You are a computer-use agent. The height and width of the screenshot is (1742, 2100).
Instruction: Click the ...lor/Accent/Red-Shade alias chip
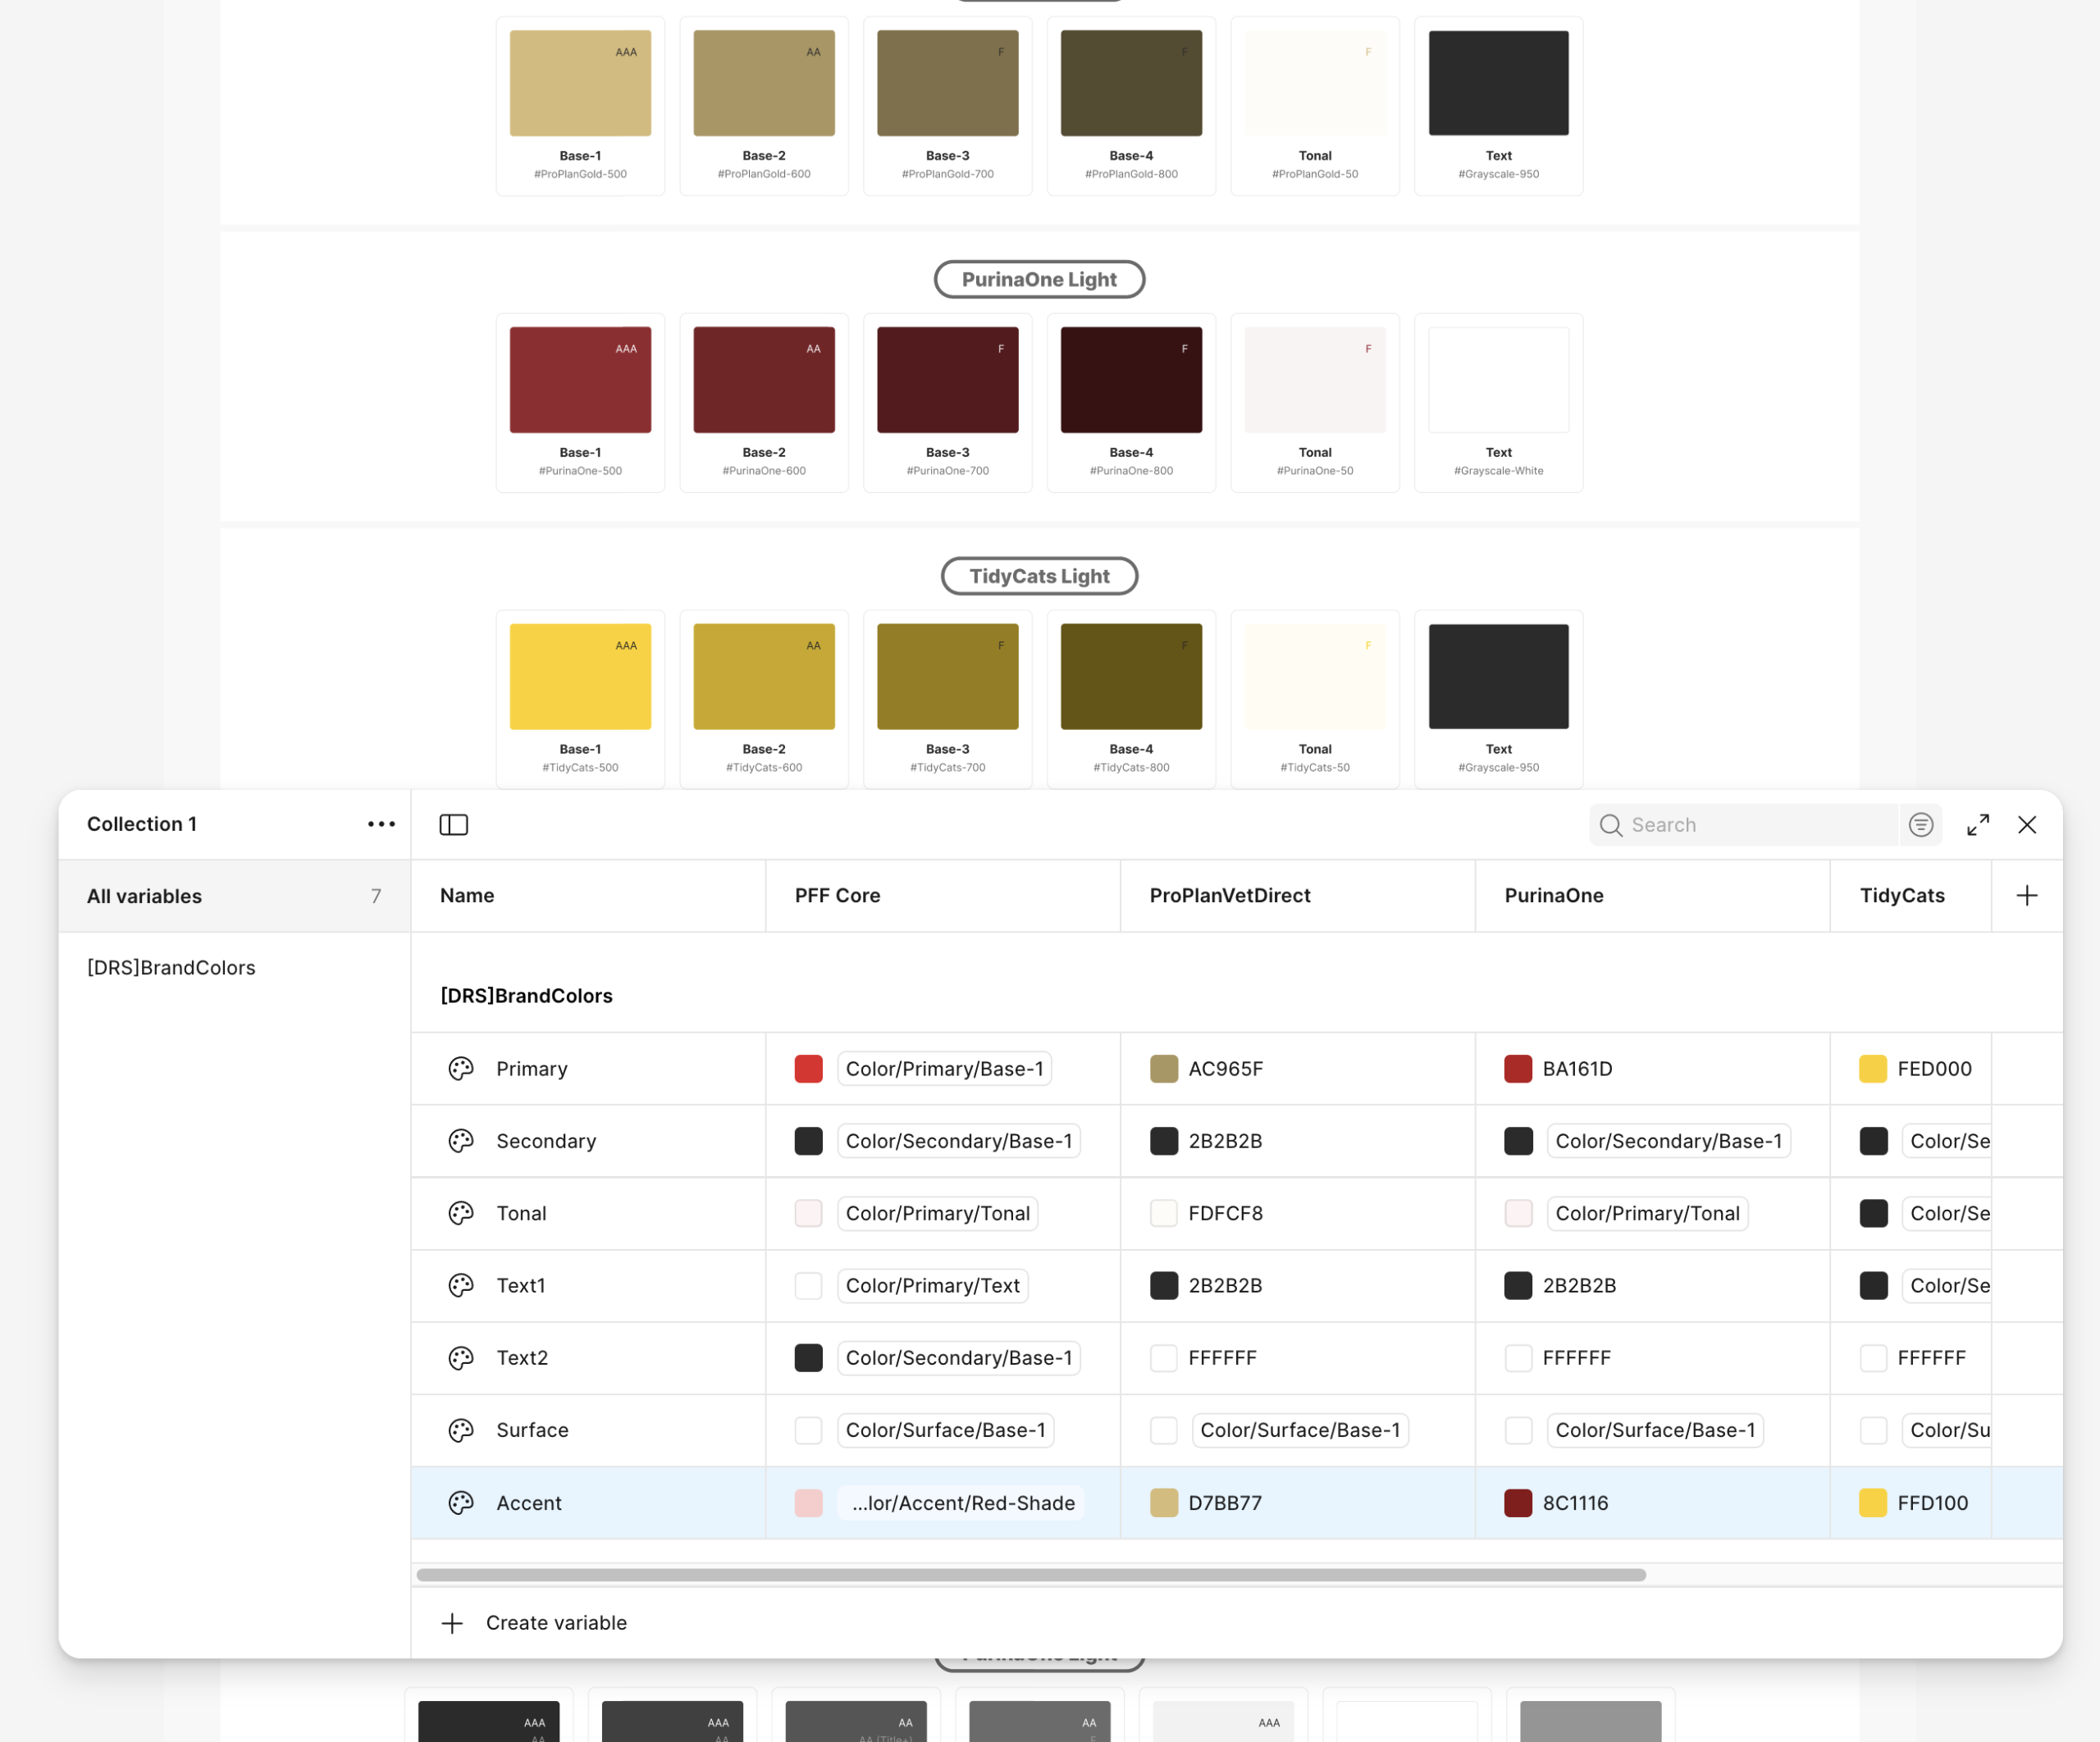click(x=961, y=1503)
